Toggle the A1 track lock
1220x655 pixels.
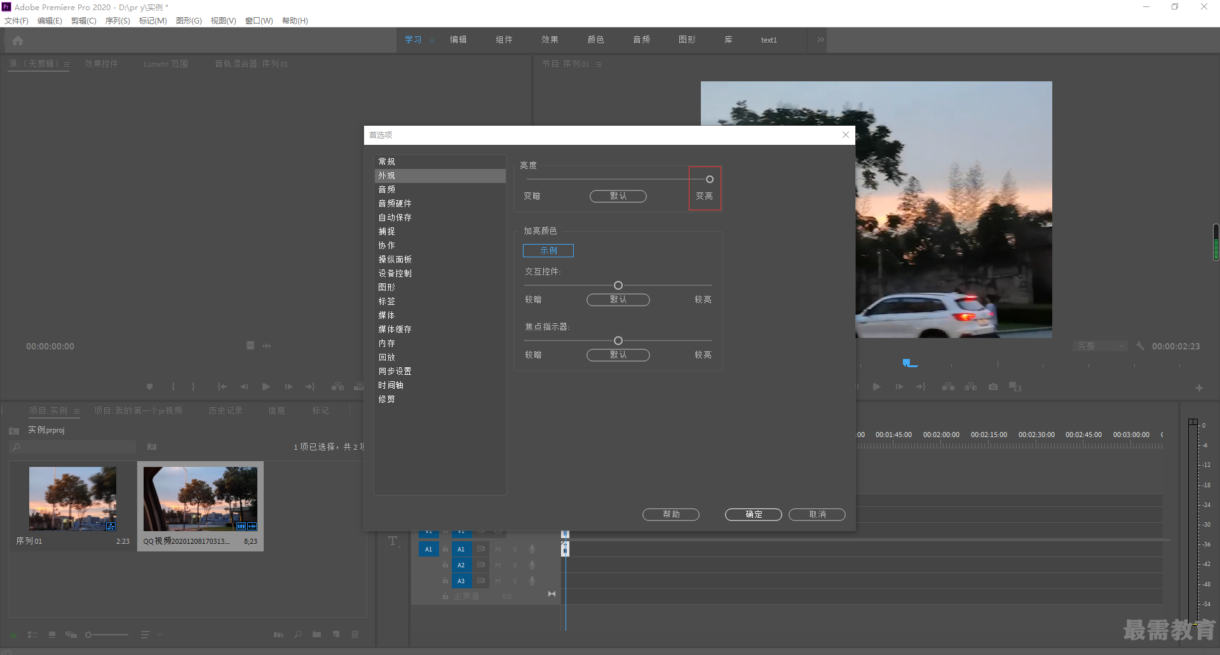tap(445, 549)
